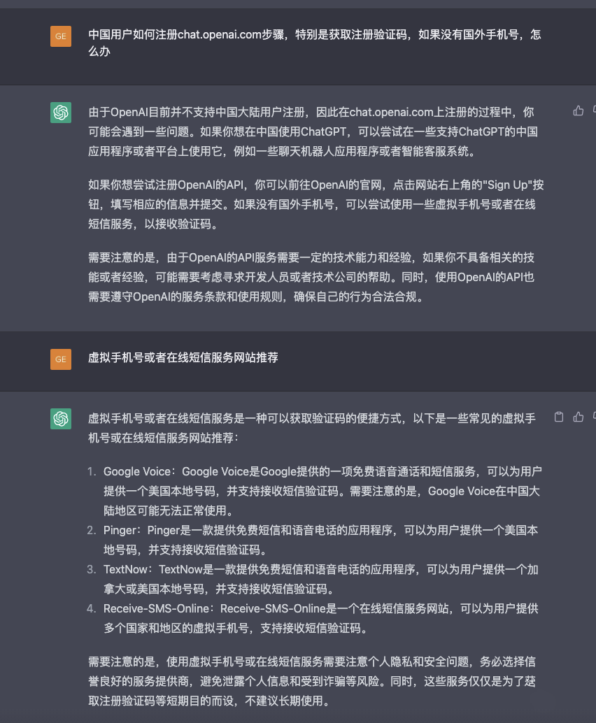The width and height of the screenshot is (596, 723).
Task: Click the closing privacy warning paragraph
Action: pyautogui.click(x=312, y=682)
